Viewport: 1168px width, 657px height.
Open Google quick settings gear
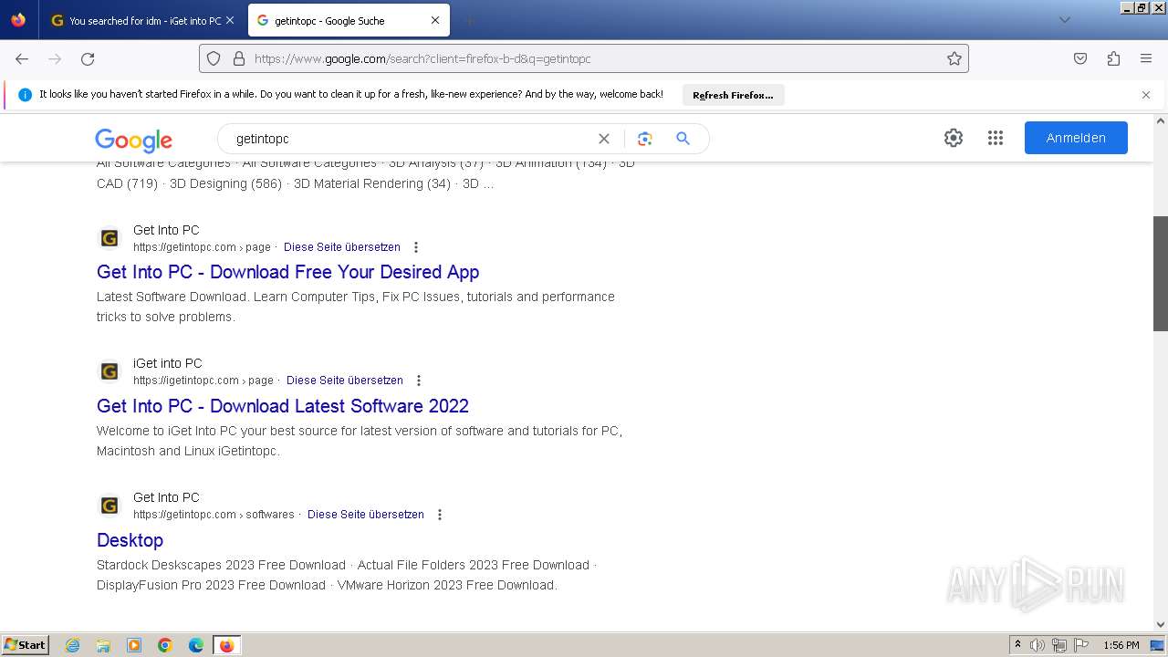(x=954, y=138)
